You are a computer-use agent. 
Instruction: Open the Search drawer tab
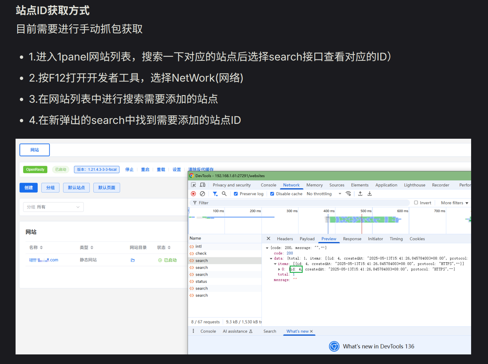[x=270, y=331]
